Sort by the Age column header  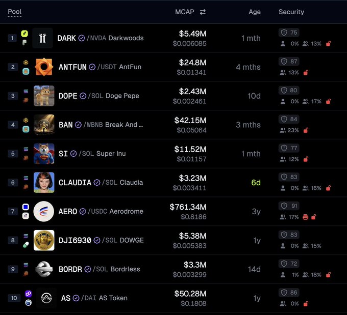coord(255,12)
